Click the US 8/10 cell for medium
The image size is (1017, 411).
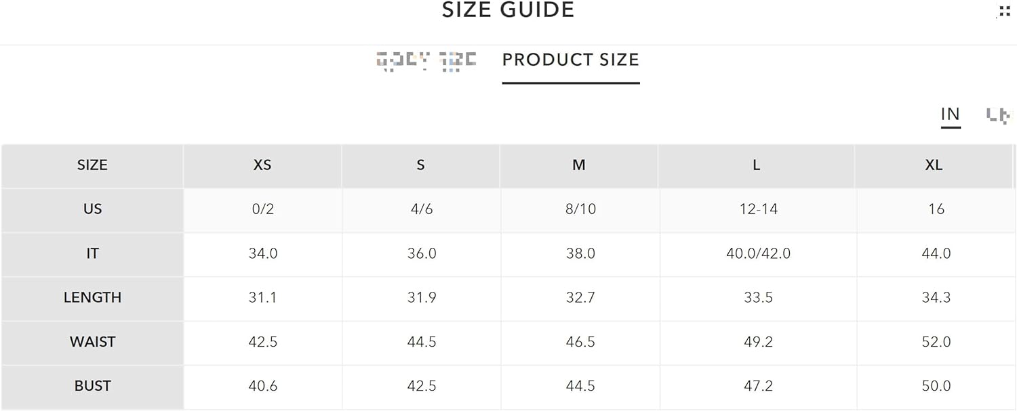(x=580, y=209)
